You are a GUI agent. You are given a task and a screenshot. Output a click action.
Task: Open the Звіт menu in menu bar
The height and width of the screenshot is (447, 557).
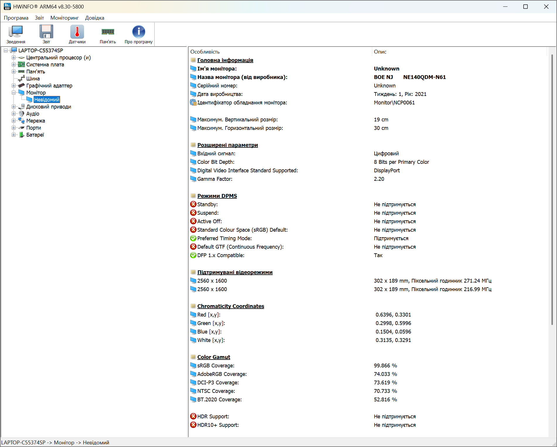[x=40, y=18]
